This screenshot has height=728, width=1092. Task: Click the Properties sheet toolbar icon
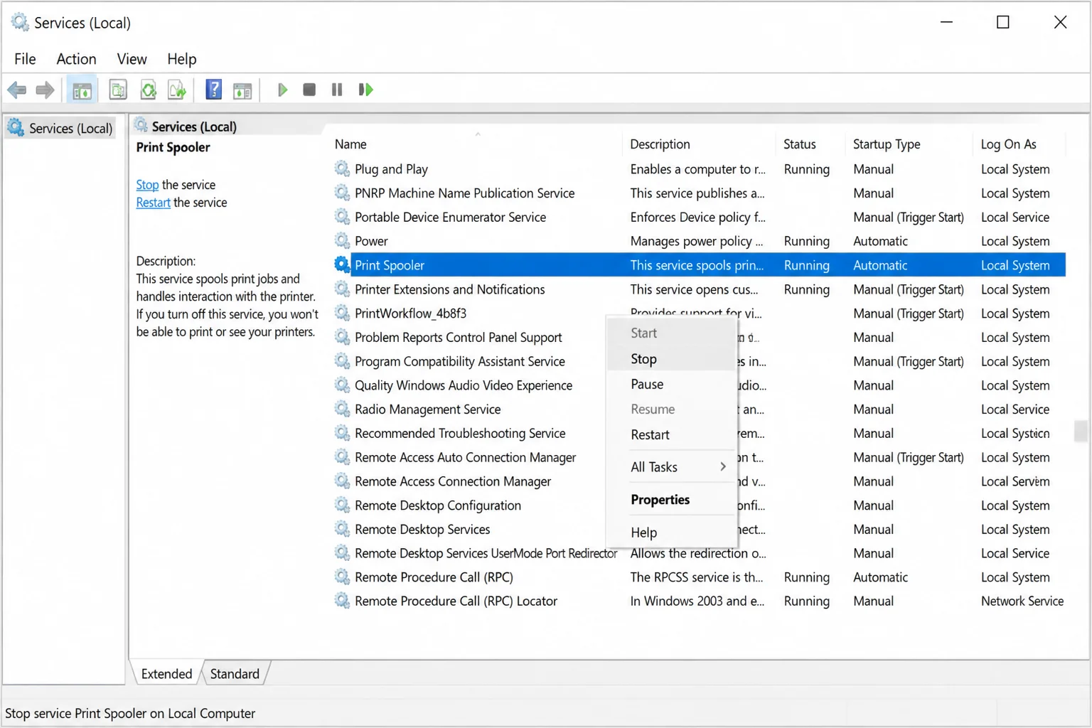(118, 90)
